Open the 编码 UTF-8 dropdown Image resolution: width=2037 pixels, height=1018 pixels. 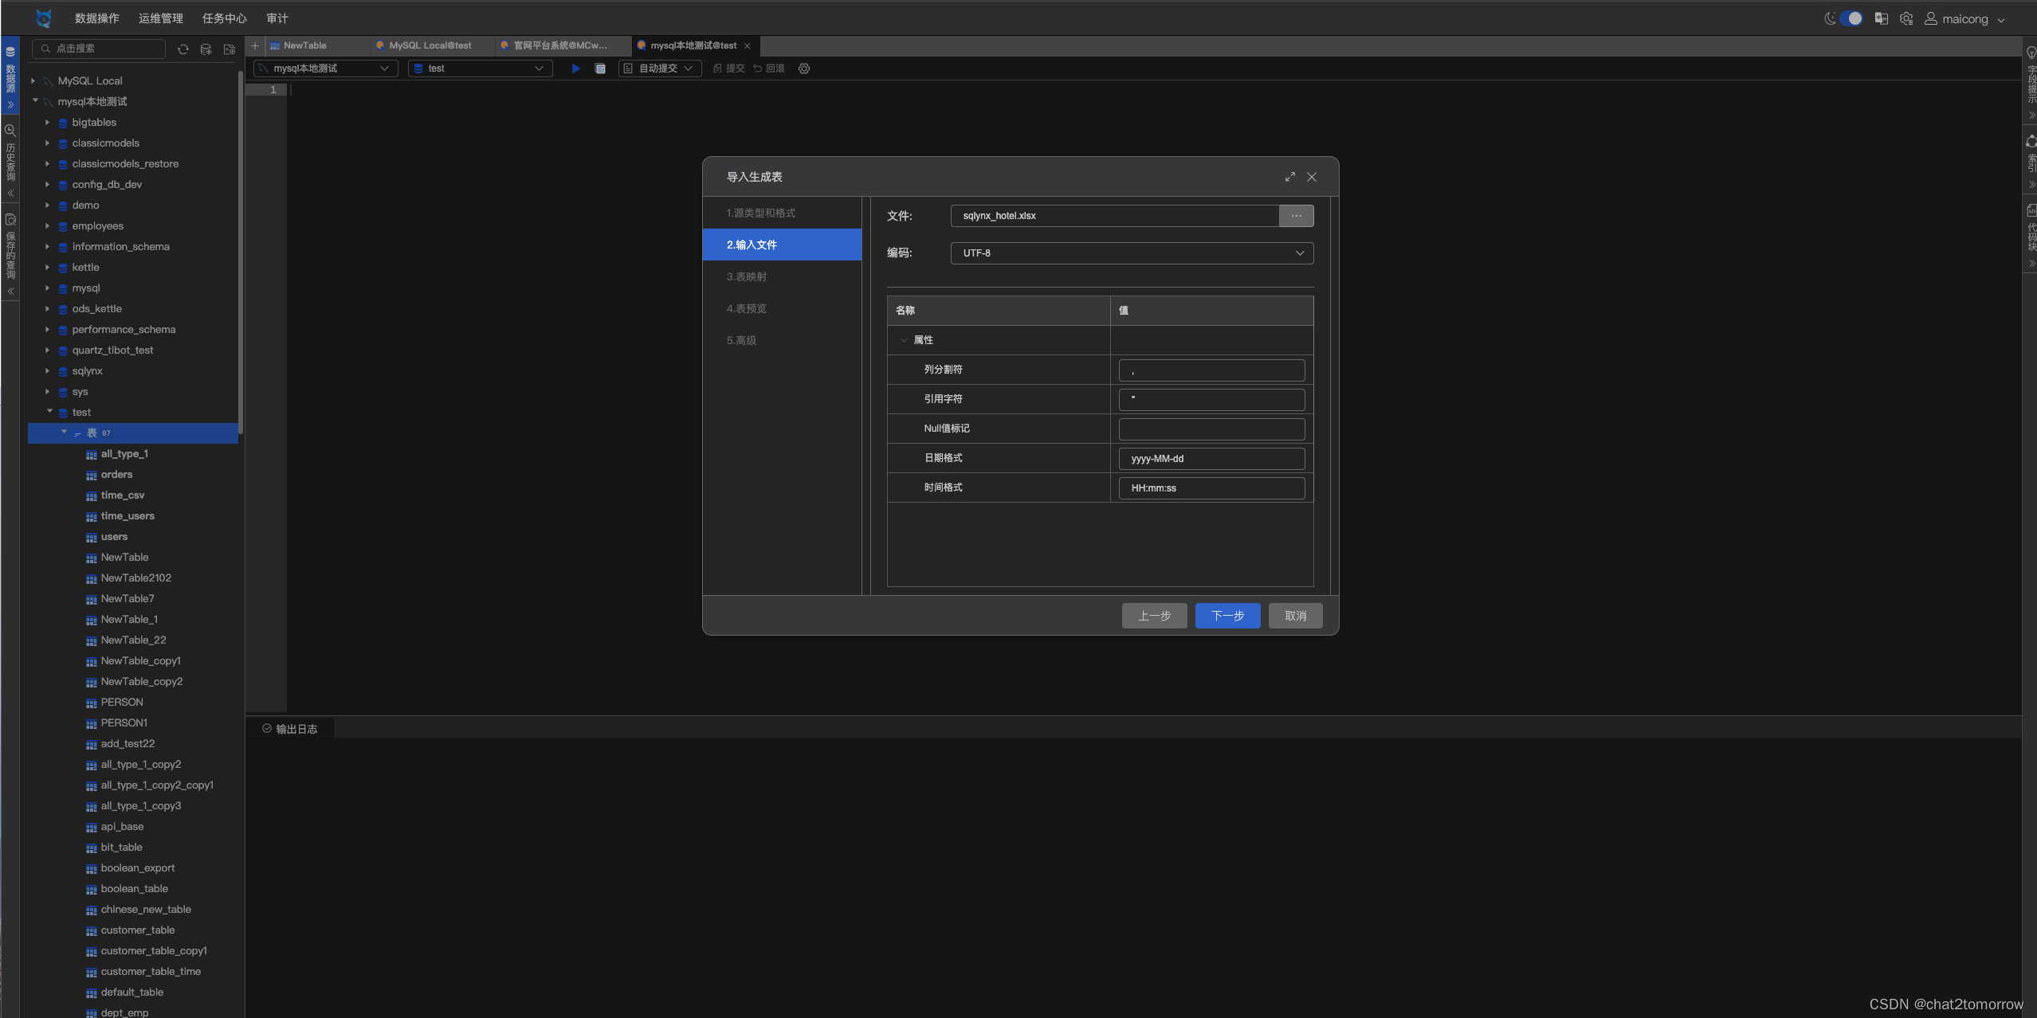click(1132, 253)
